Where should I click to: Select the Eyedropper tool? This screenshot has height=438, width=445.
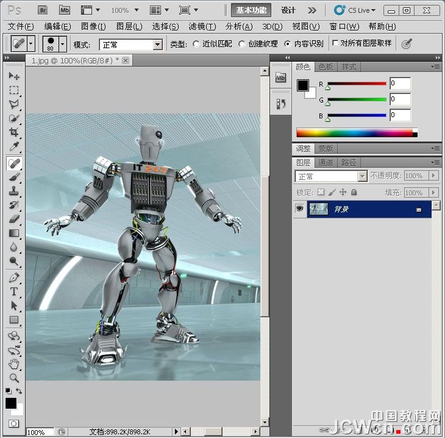click(13, 146)
